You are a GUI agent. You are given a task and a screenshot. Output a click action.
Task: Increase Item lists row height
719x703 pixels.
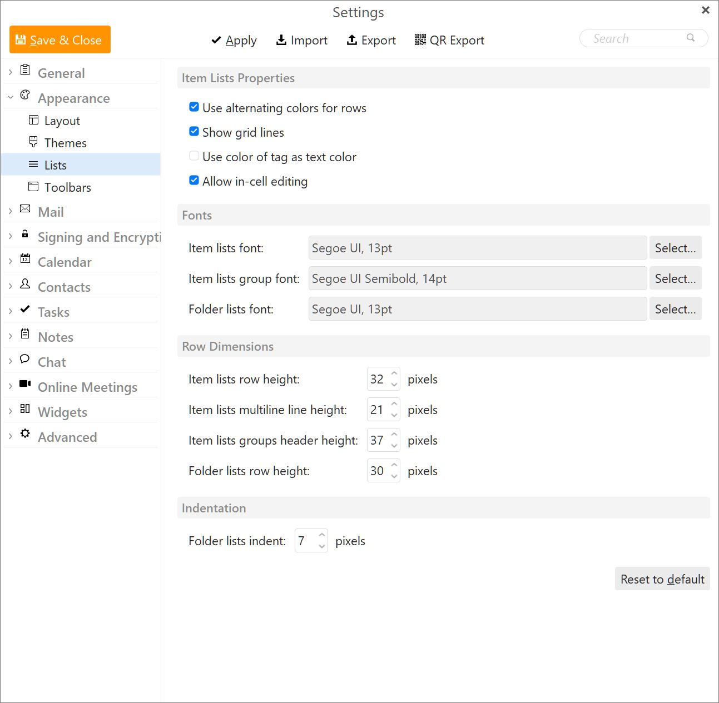394,373
